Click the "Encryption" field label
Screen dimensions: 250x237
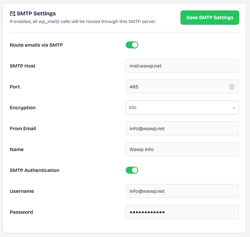click(23, 108)
